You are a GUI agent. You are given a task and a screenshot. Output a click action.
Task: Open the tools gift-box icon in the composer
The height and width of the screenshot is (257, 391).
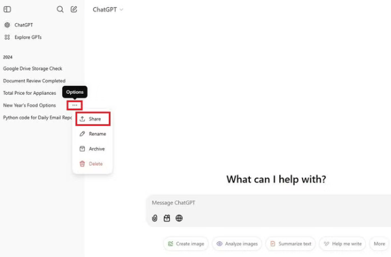[167, 218]
